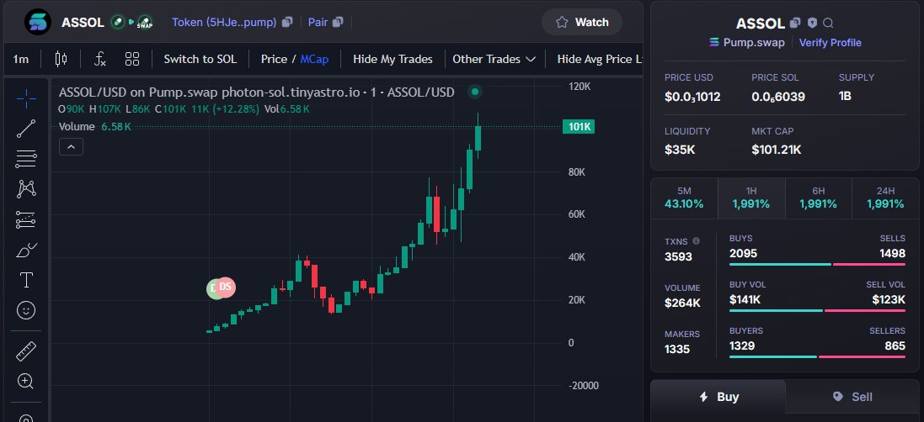Add ASSOL to watchlist with Watch
This screenshot has width=924, height=422.
coord(582,23)
